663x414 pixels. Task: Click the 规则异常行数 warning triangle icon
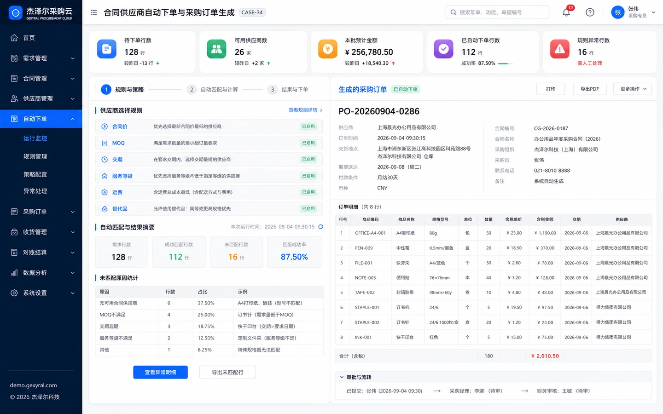[560, 49]
